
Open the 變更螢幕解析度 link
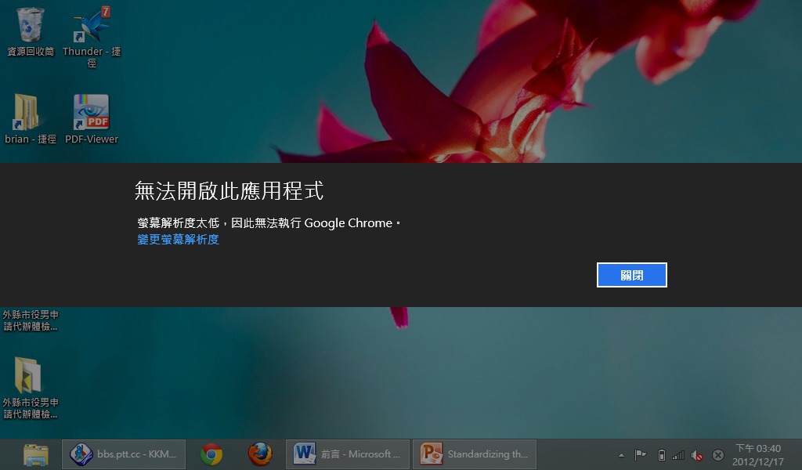178,240
